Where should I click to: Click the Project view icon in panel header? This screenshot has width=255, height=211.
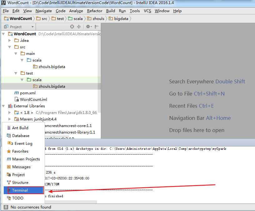(x=6, y=27)
